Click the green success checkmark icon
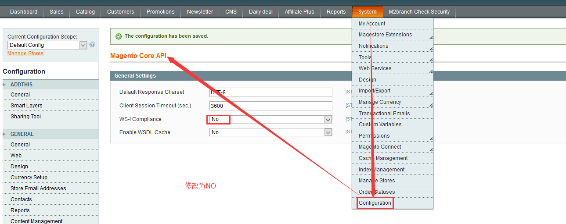The height and width of the screenshot is (224, 566). pyautogui.click(x=119, y=36)
